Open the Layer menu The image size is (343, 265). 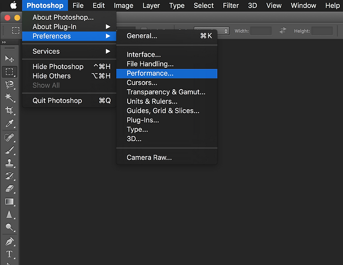151,5
